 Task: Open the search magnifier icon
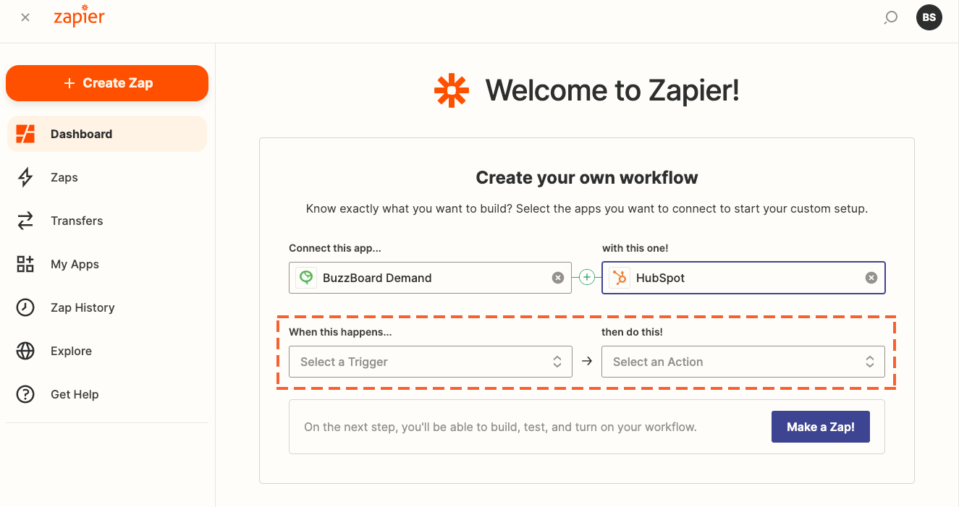point(891,17)
